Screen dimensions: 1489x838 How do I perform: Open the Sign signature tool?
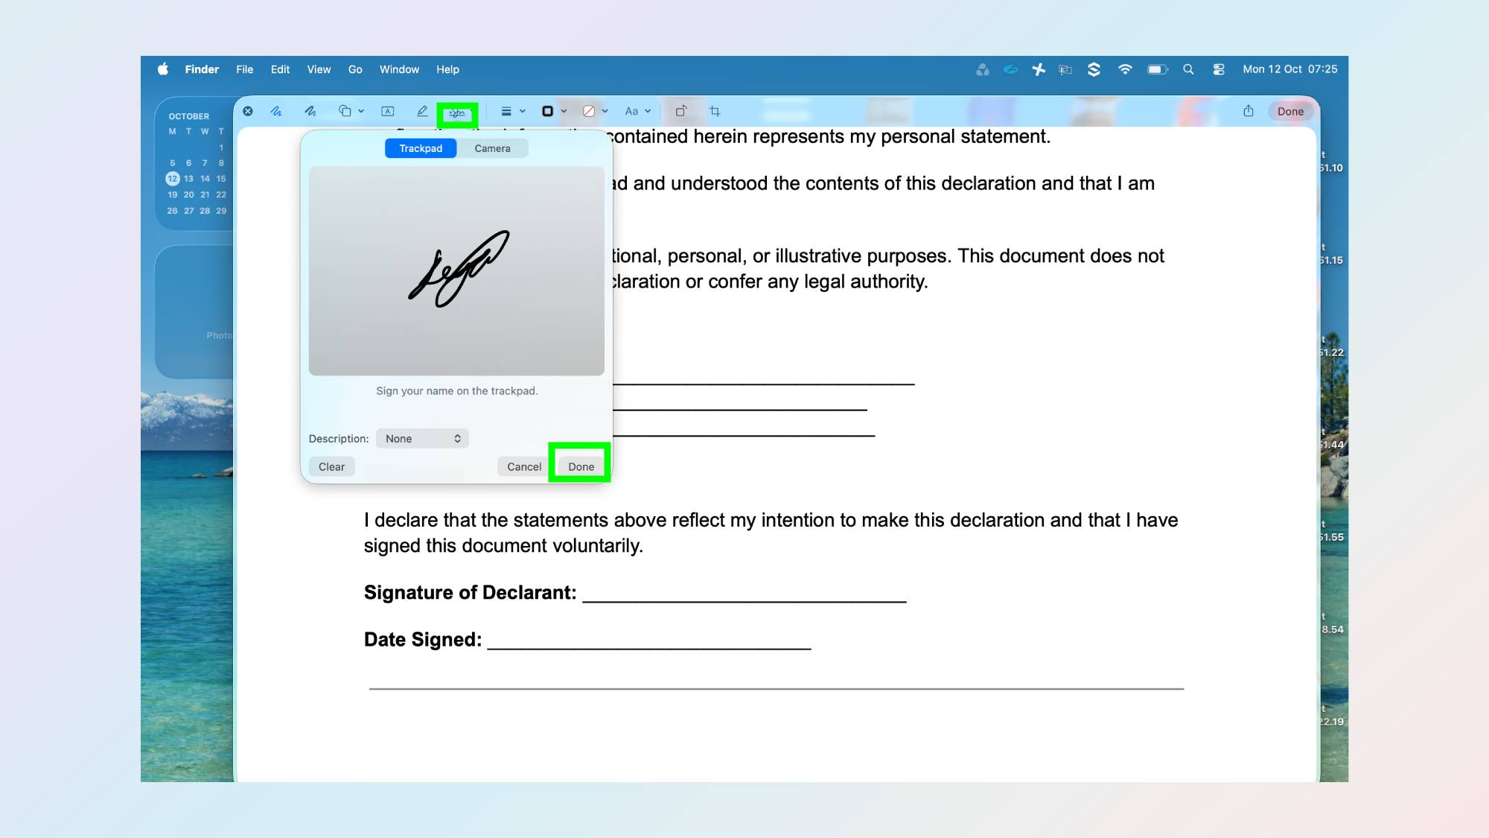pos(456,112)
